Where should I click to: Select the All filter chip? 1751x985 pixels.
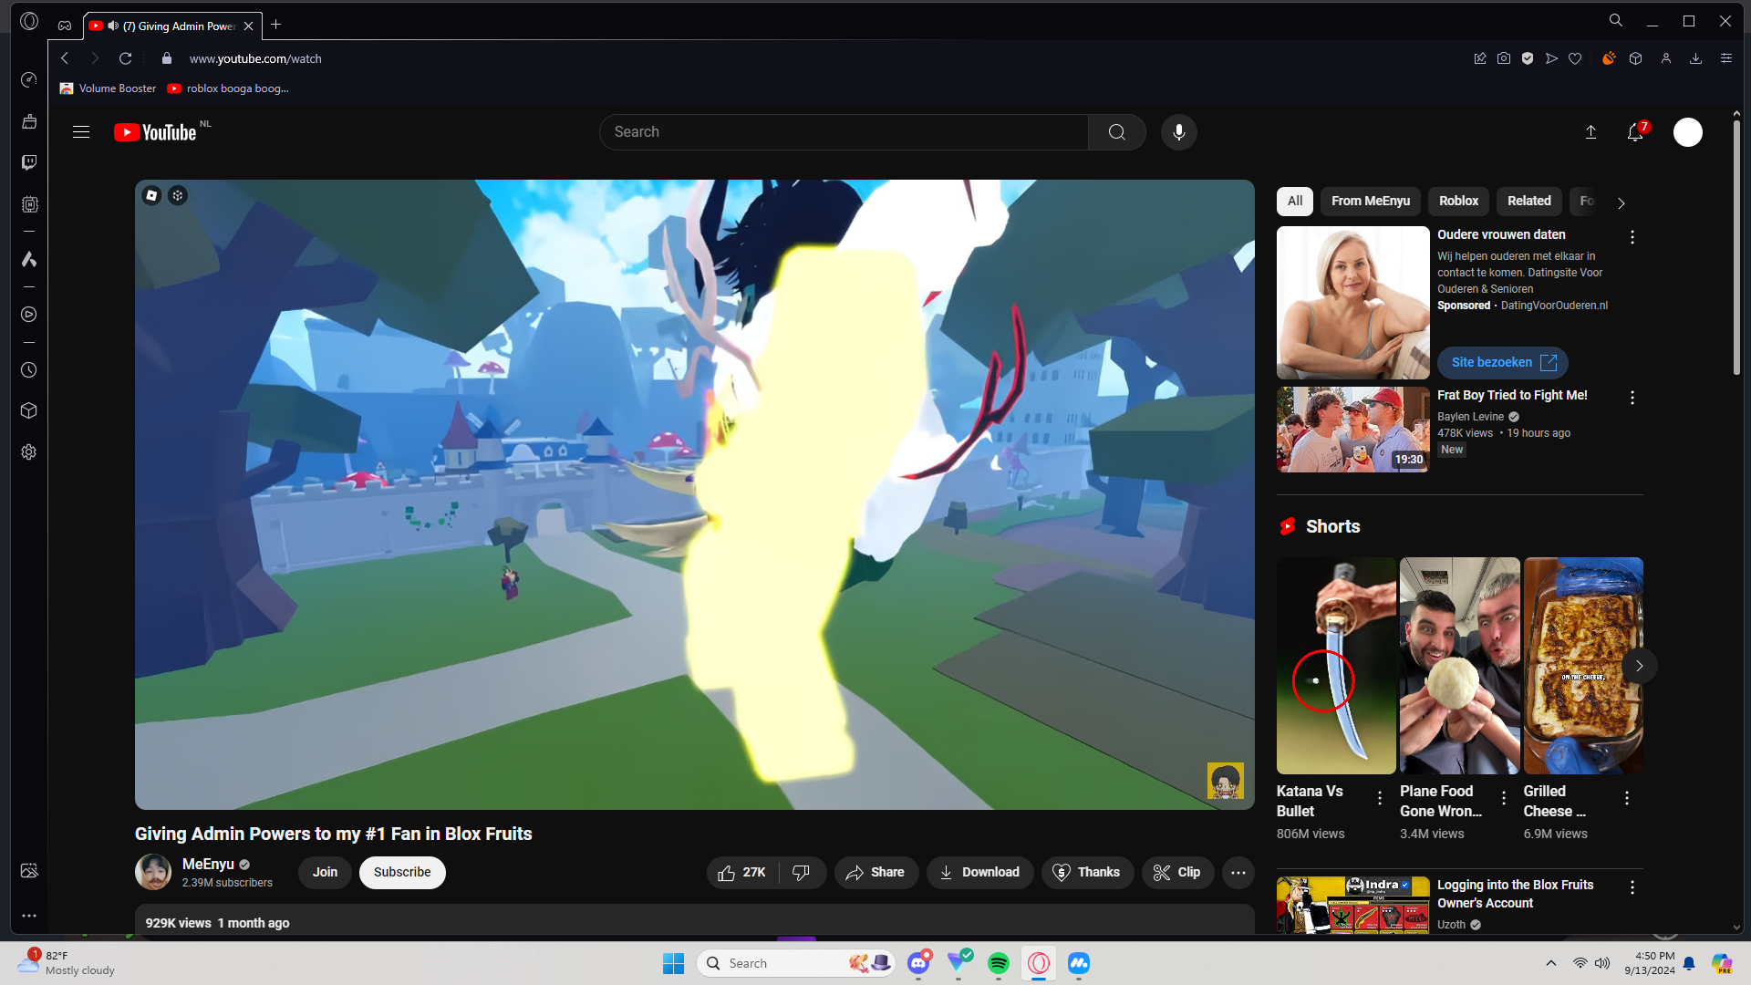1295,202
